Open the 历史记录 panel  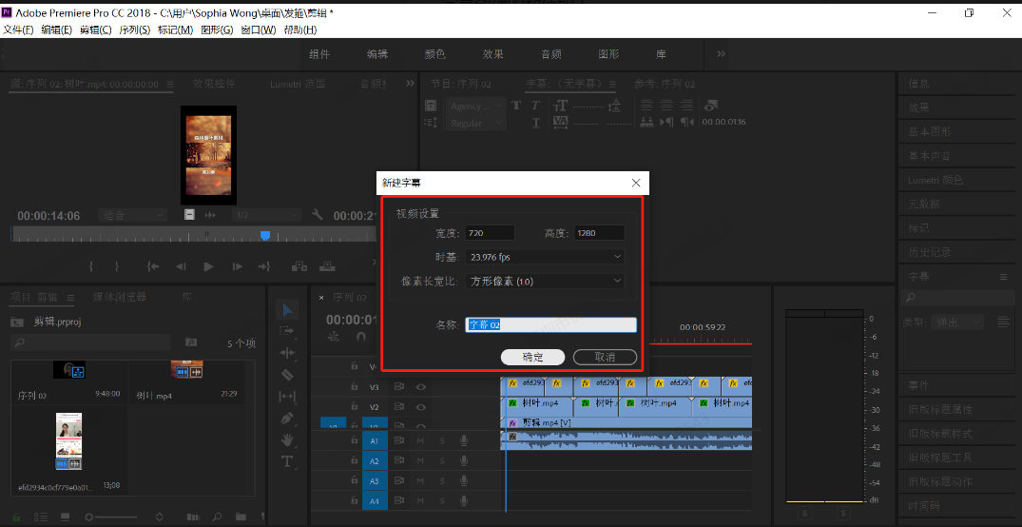930,252
